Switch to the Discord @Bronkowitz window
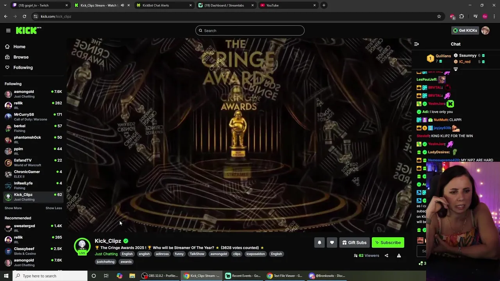Image resolution: width=500 pixels, height=281 pixels. 327,276
